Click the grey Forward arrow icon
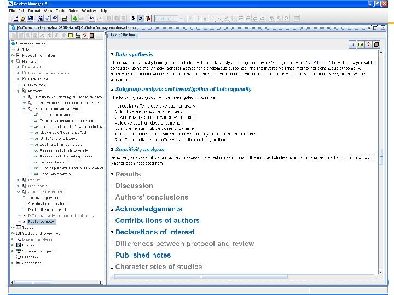The image size is (394, 295). (x=82, y=19)
